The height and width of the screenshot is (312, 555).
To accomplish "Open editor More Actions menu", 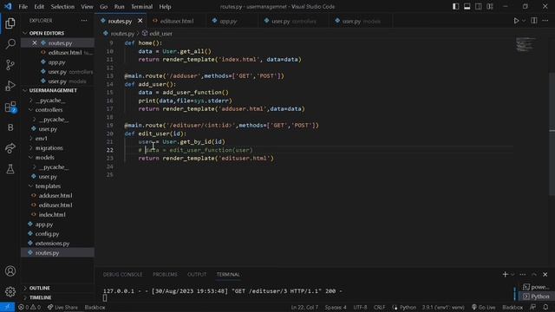I will coord(545,21).
